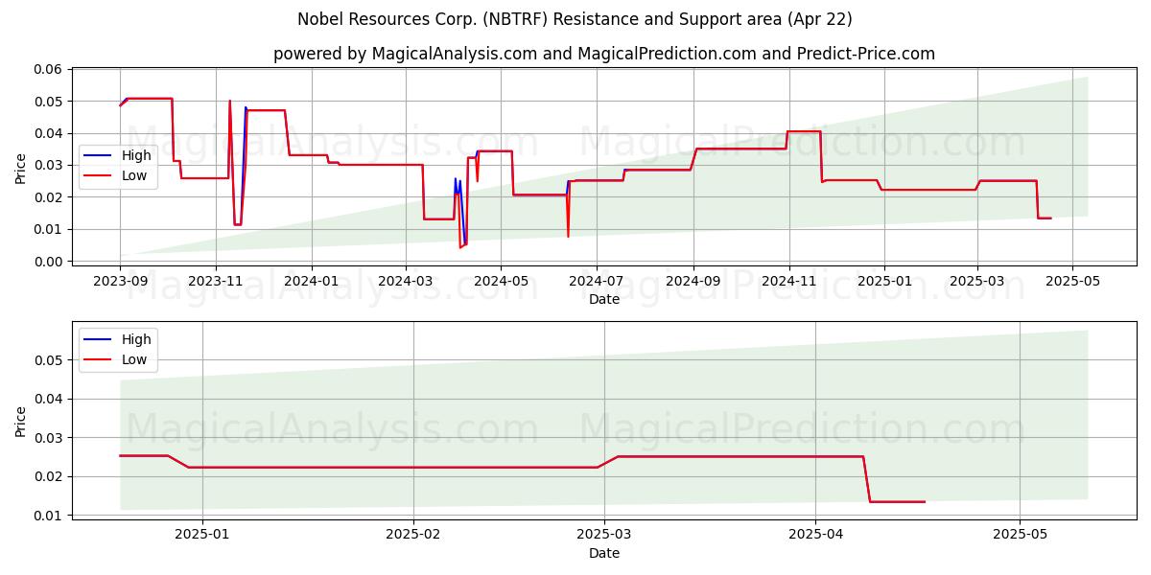Click the '2024-11' date tick label
The width and height of the screenshot is (1151, 575).
pyautogui.click(x=788, y=283)
